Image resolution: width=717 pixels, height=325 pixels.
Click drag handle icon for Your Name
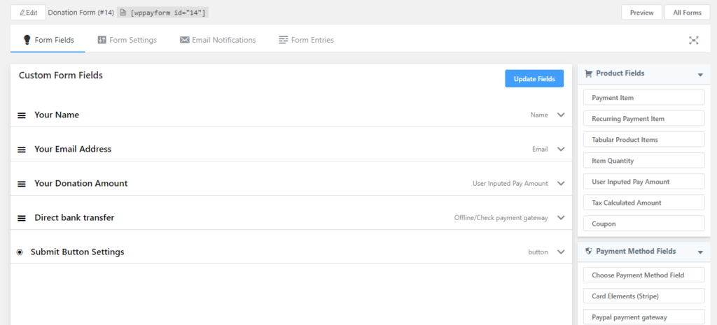click(22, 115)
